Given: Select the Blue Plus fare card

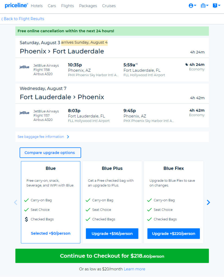Looking at the screenshot, I should click(x=112, y=202).
